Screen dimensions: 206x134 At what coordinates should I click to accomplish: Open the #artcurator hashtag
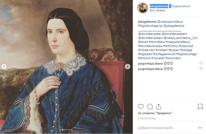173,58
